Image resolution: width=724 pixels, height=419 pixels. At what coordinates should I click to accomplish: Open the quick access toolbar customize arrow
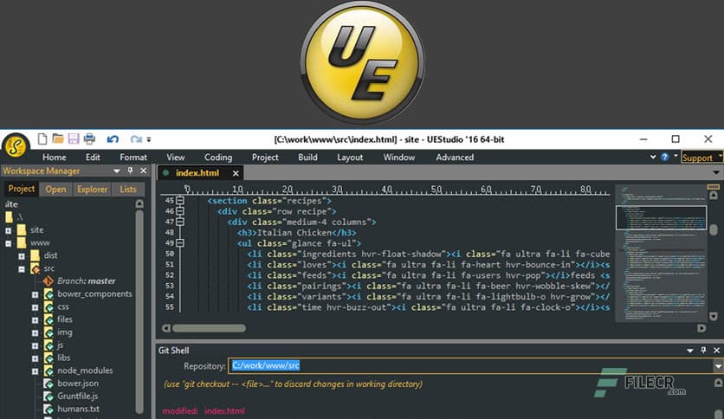pos(149,139)
